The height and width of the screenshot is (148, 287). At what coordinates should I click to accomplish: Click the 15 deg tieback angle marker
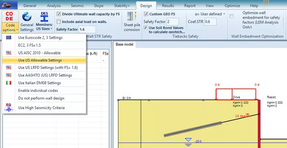242,116
